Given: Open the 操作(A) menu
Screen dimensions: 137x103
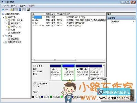Looking at the screenshot, I should pyautogui.click(x=14, y=6).
